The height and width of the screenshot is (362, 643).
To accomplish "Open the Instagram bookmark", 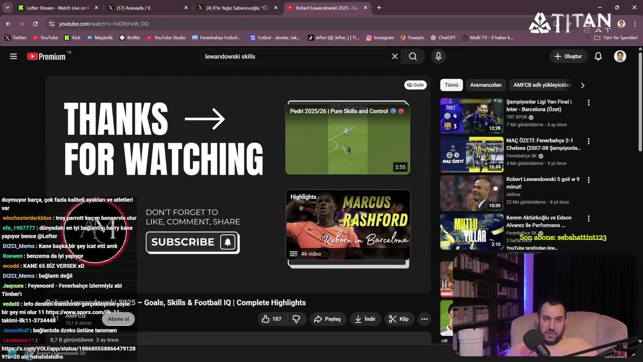I will tap(380, 38).
